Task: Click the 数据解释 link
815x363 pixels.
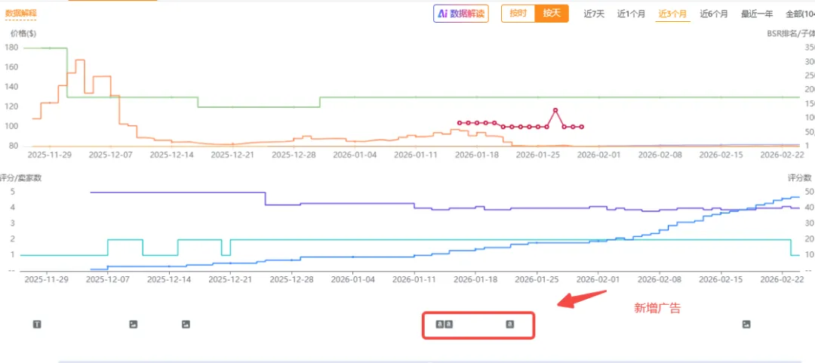Action: (20, 13)
